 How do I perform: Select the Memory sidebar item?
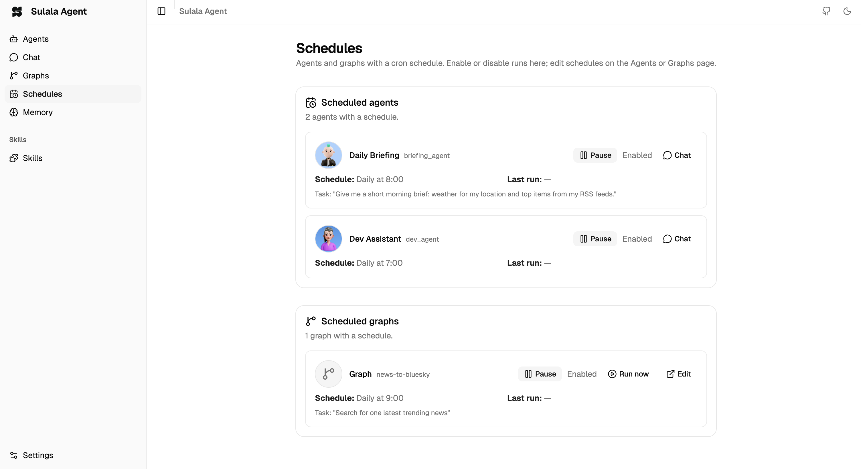pos(37,112)
